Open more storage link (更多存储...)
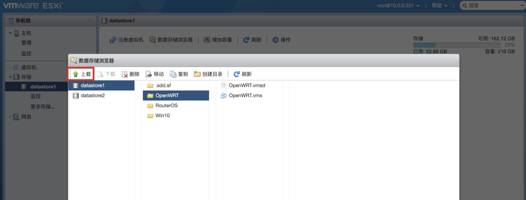The width and height of the screenshot is (526, 200). (x=42, y=106)
